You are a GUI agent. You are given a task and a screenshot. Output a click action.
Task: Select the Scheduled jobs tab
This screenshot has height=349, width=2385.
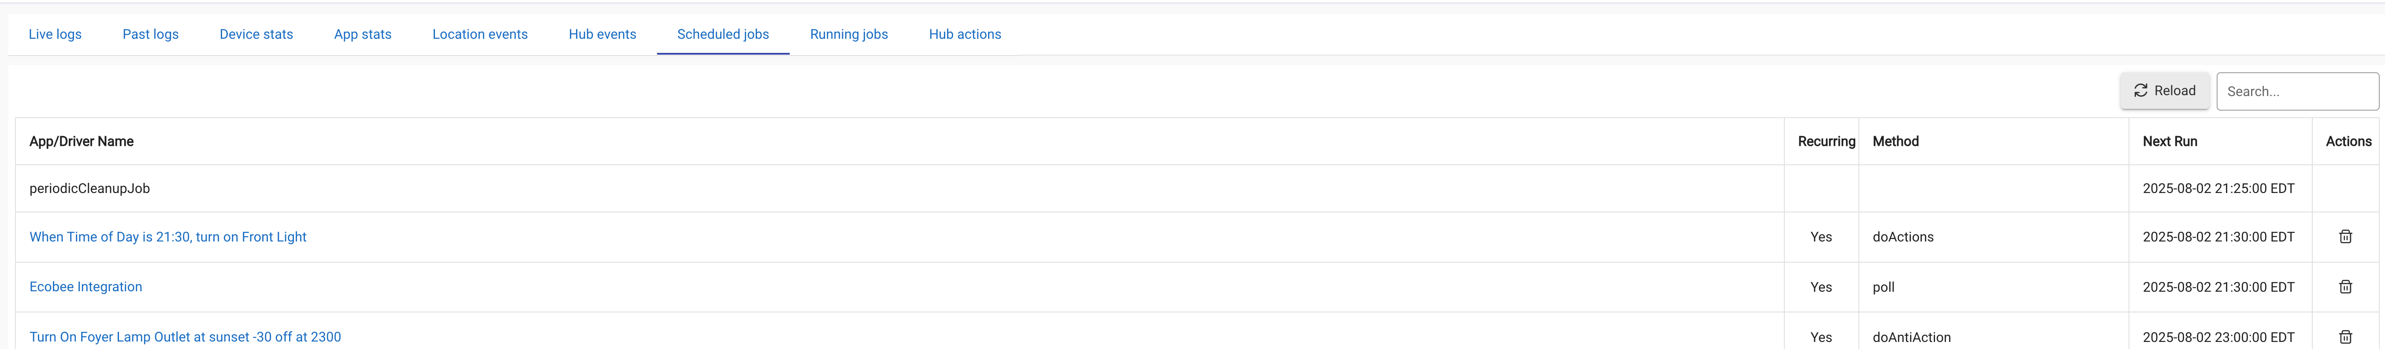point(723,34)
